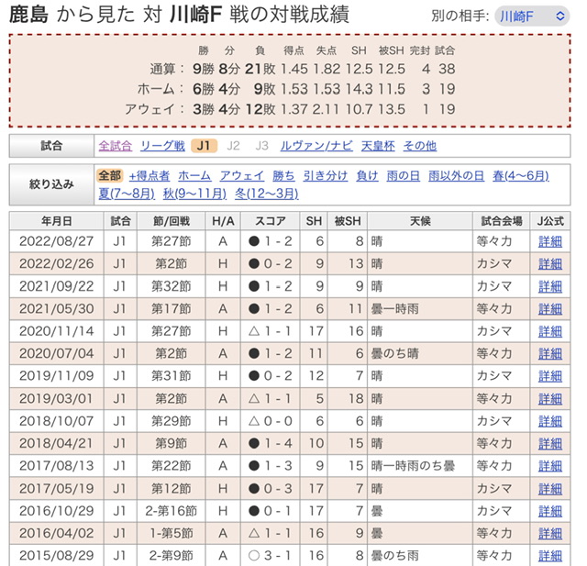Screen dimensions: 587x566
Task: Click the 年月日 column header
Action: 57,221
